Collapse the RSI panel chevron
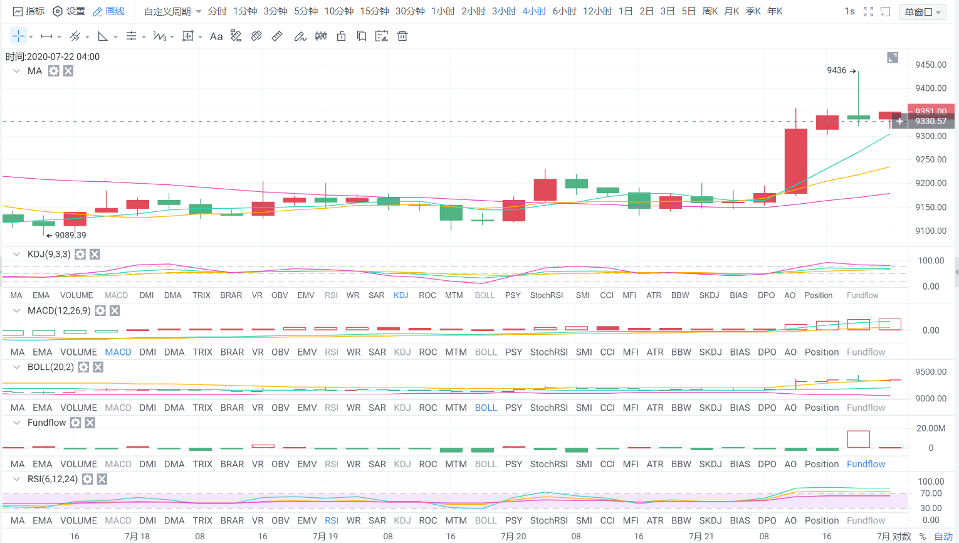This screenshot has height=543, width=959. (x=16, y=479)
